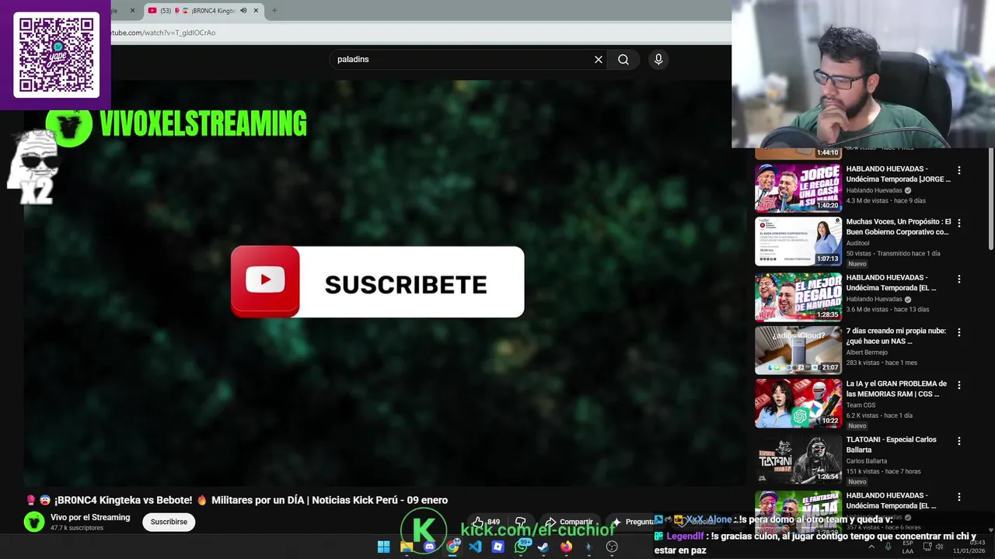Open options menu for last HABLANDO HUEVADAS video
Screen dimensions: 995x559
[x=958, y=497]
